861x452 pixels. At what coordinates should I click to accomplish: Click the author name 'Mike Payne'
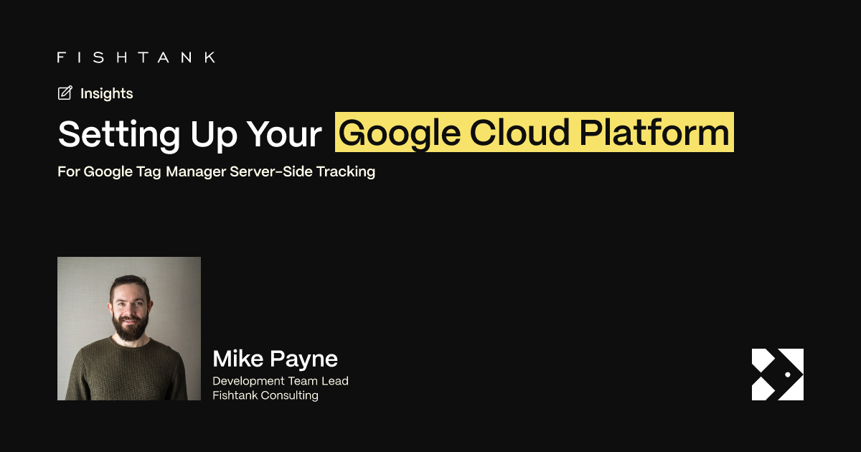pos(276,359)
